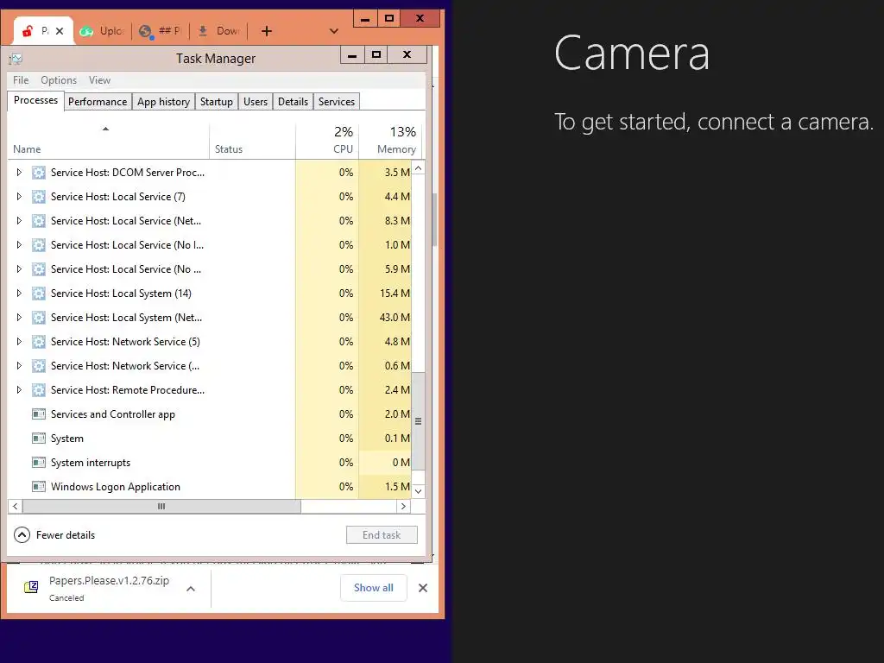884x663 pixels.
Task: Open the Options menu
Action: coord(59,80)
